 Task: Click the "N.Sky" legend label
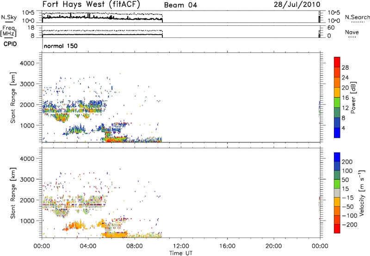point(9,17)
